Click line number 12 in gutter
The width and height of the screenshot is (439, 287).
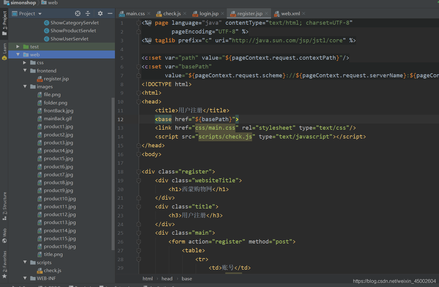[120, 119]
